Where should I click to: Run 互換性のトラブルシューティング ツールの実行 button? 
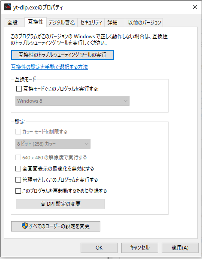pyautogui.click(x=63, y=55)
